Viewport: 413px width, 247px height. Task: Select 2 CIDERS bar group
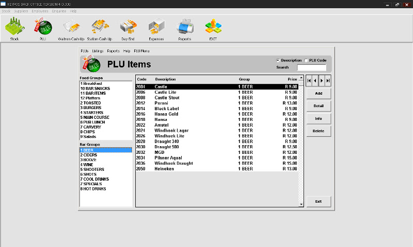pos(106,155)
